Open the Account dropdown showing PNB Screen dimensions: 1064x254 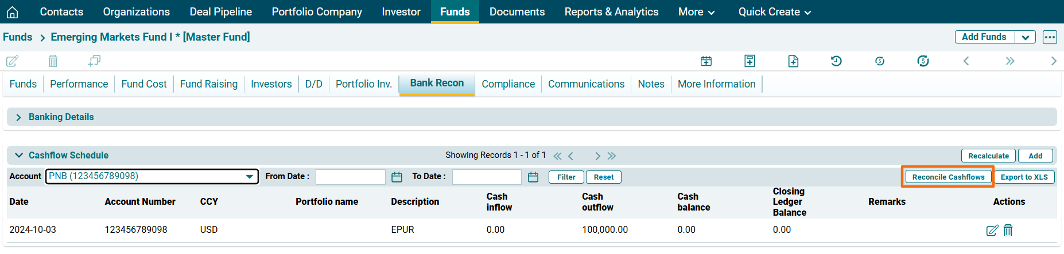pos(152,176)
